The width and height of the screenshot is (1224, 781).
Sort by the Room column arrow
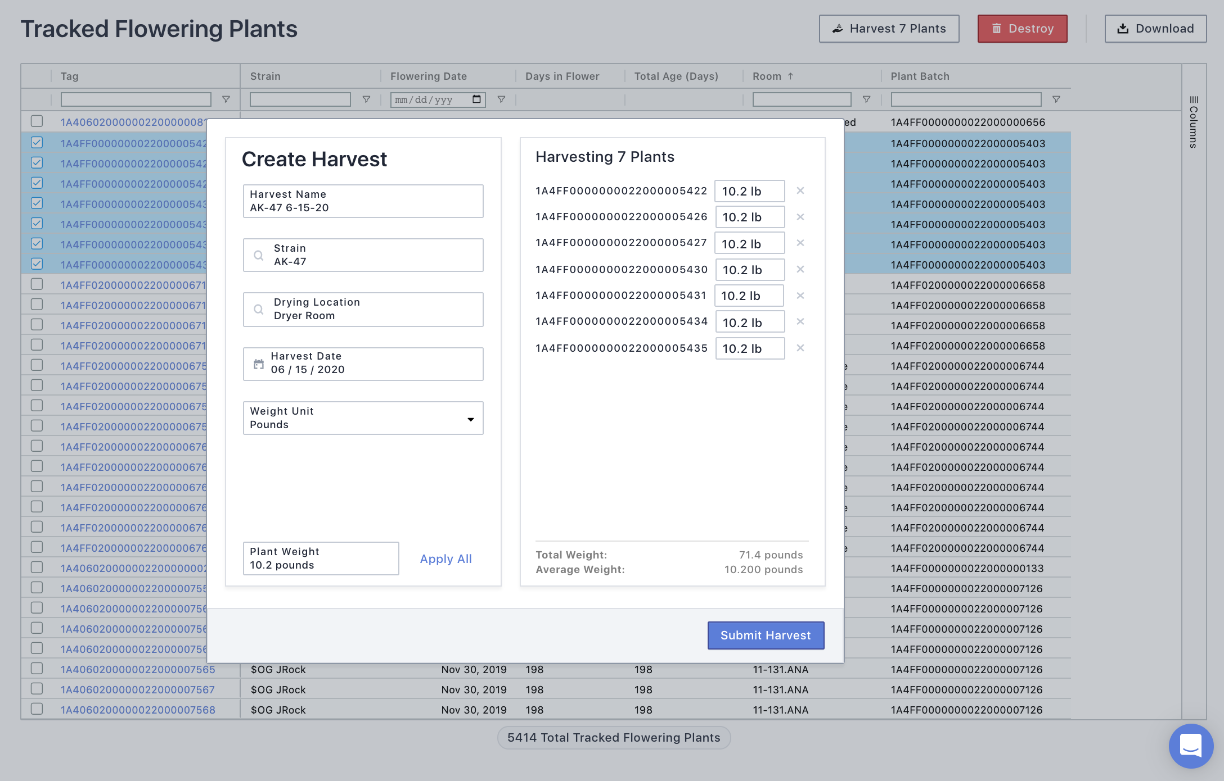[x=790, y=76]
